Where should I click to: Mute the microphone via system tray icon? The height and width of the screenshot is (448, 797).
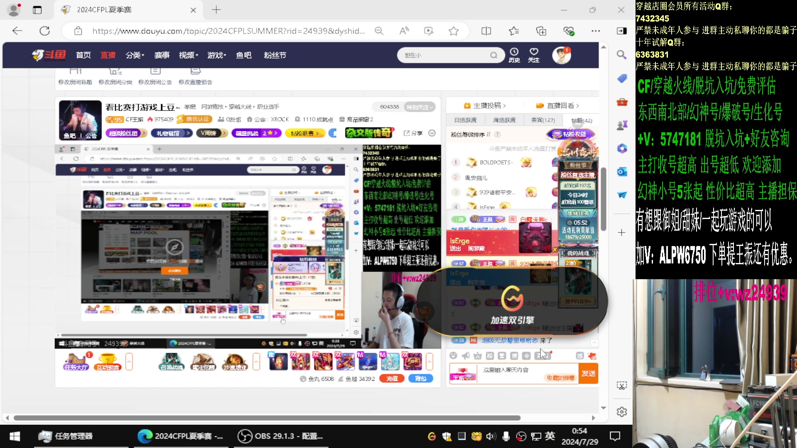[506, 436]
